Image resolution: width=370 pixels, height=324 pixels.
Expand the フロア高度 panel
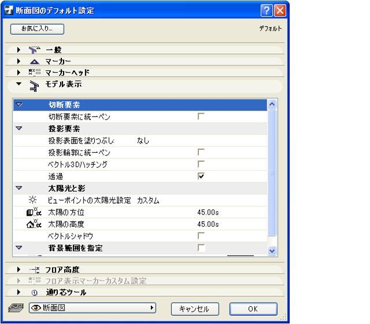pyautogui.click(x=19, y=270)
